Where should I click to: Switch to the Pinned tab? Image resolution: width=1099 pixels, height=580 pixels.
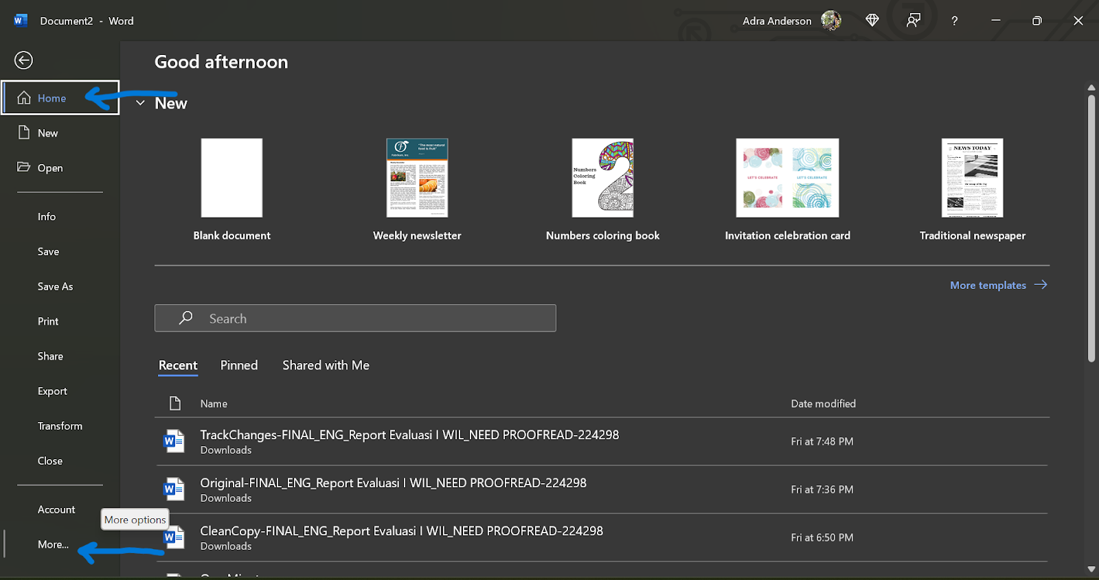click(239, 365)
